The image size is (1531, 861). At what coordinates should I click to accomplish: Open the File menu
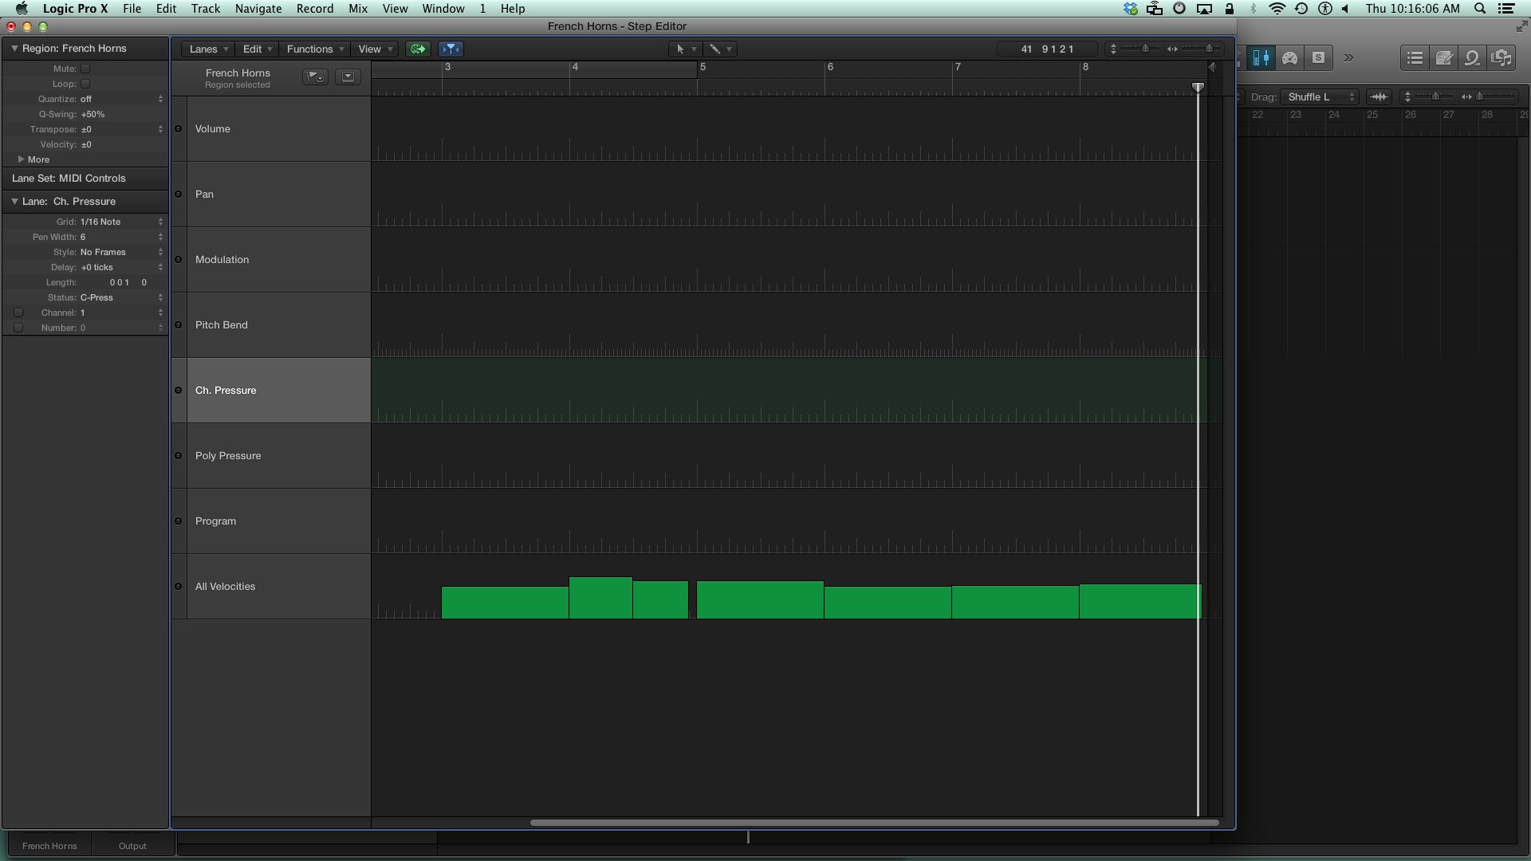coord(132,9)
